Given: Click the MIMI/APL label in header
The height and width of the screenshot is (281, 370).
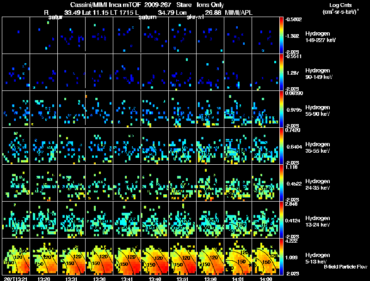Looking at the screenshot, I should [239, 12].
